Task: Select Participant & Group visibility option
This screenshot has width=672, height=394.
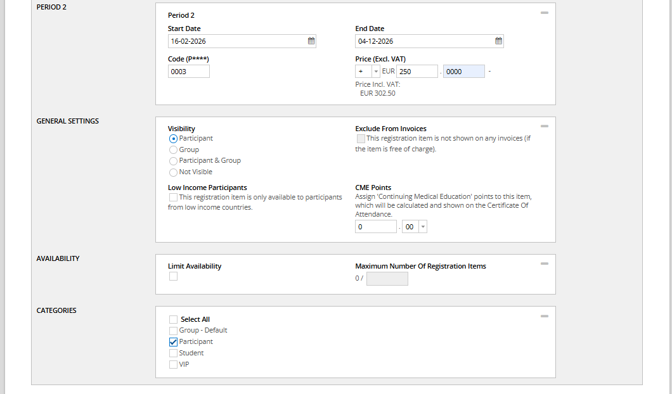Action: 173,161
